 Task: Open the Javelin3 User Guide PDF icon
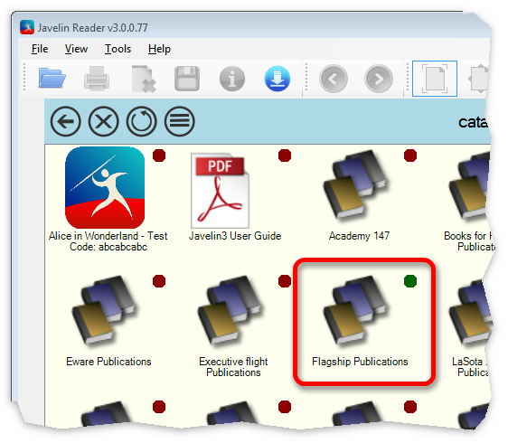(x=220, y=191)
